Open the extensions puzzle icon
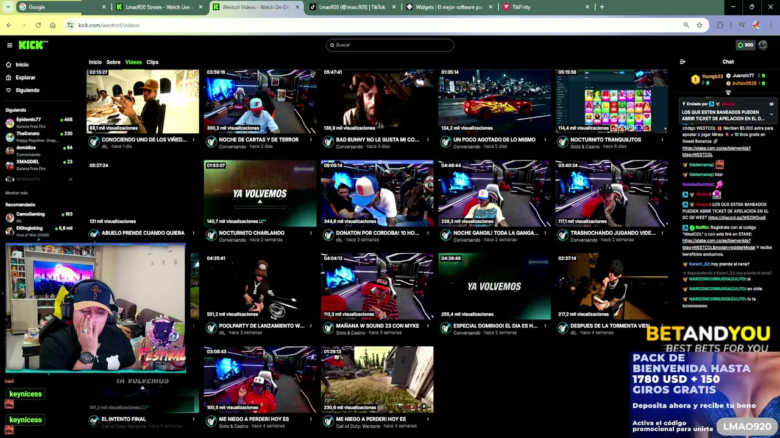This screenshot has width=780, height=438. (x=720, y=25)
